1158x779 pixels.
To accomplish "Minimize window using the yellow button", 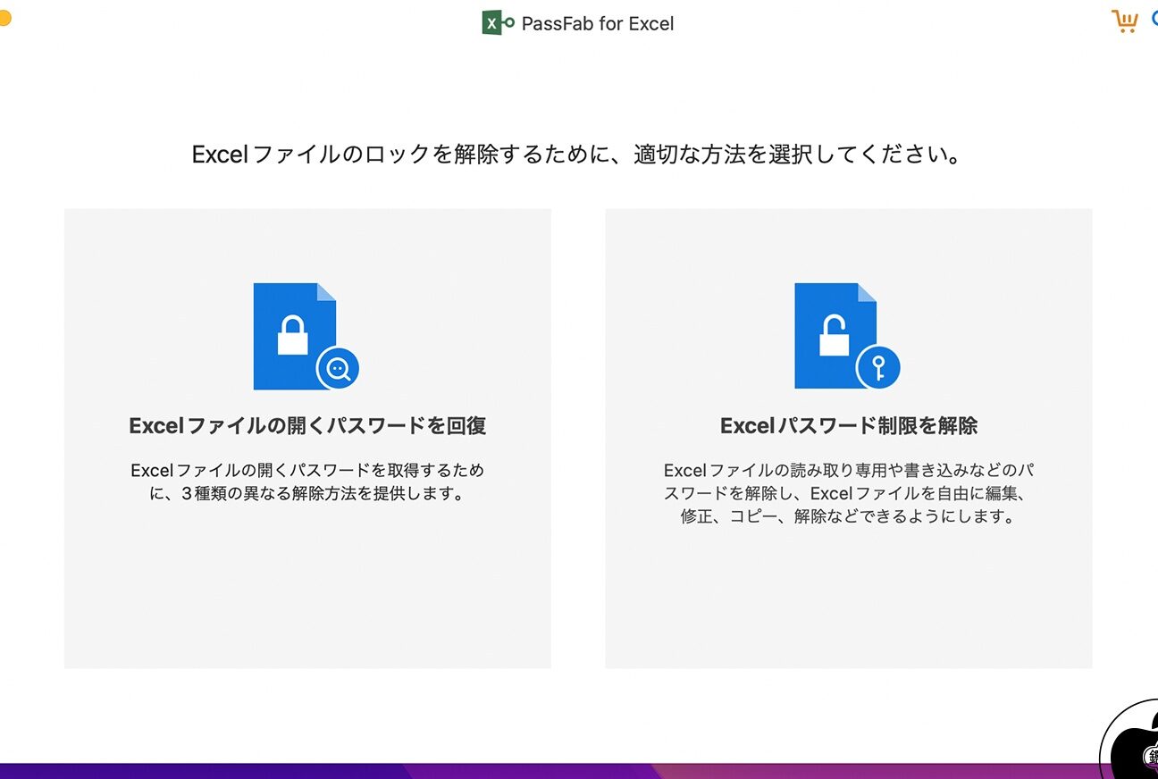I will (4, 18).
